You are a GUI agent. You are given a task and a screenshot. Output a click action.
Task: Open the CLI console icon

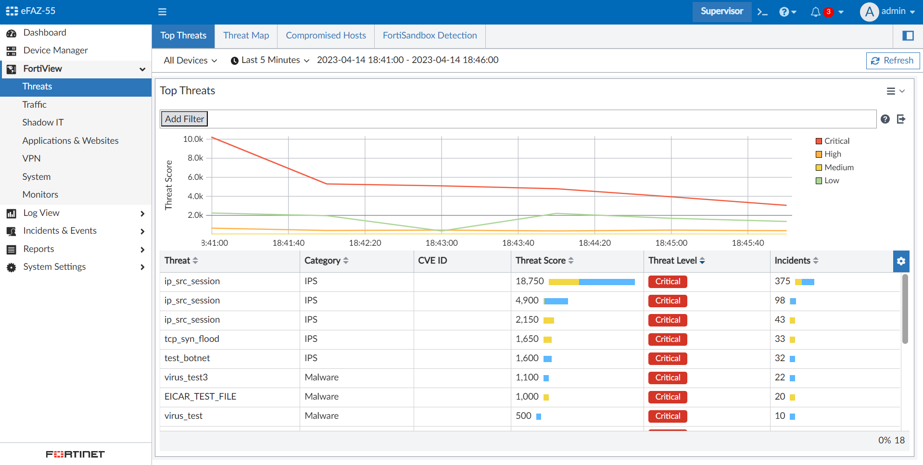click(x=762, y=11)
